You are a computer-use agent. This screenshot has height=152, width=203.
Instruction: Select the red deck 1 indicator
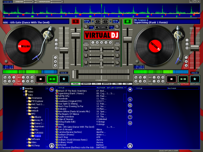(76, 21)
